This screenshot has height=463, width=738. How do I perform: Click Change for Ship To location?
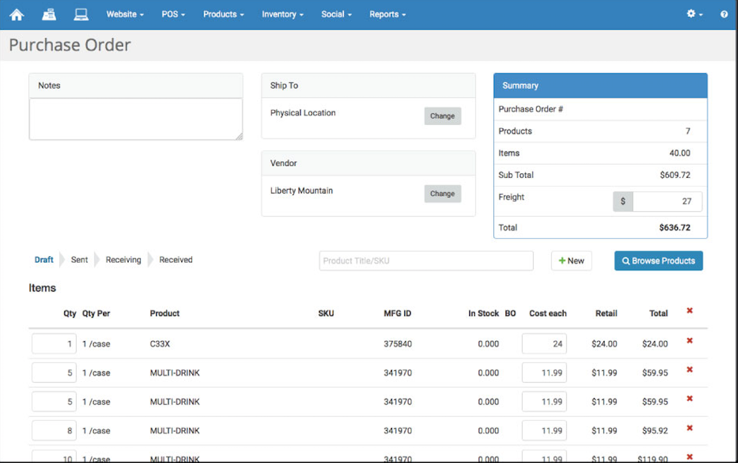tap(442, 116)
